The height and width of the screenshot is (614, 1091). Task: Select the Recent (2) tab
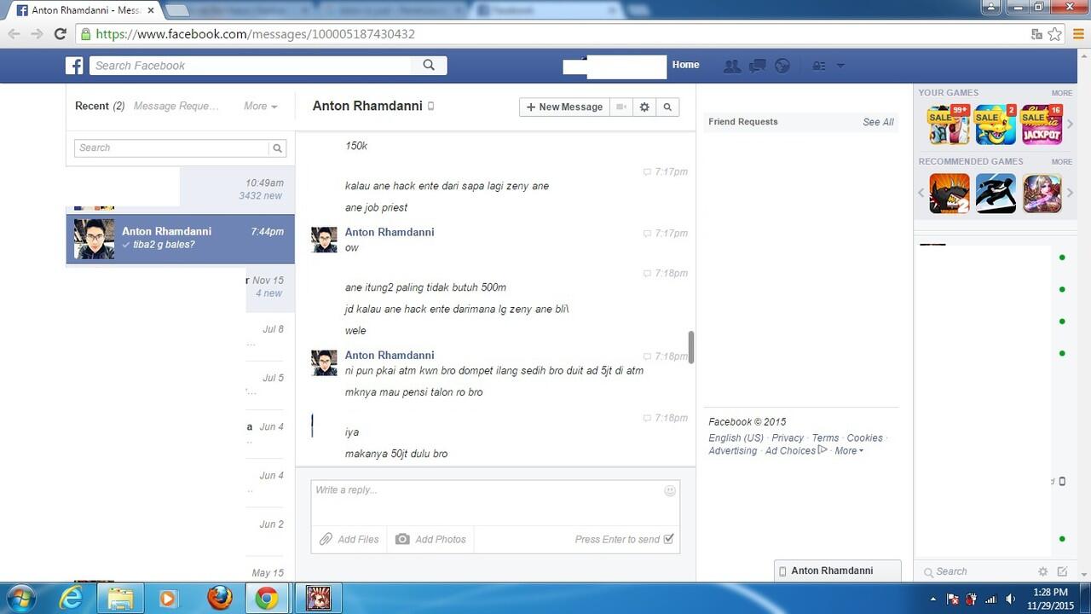(100, 106)
